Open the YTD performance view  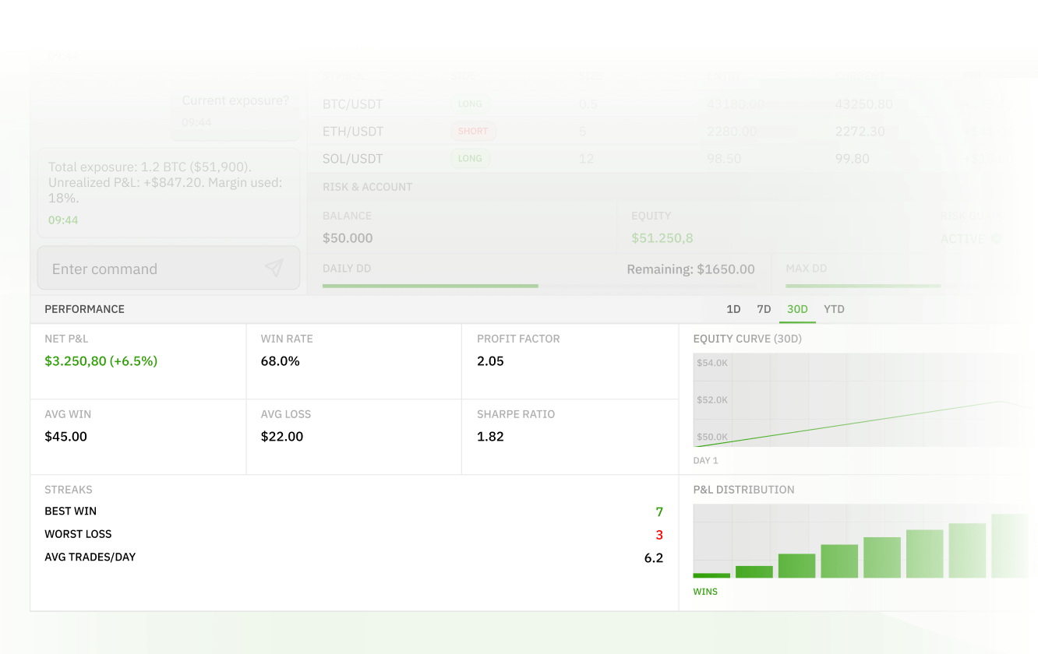[834, 309]
